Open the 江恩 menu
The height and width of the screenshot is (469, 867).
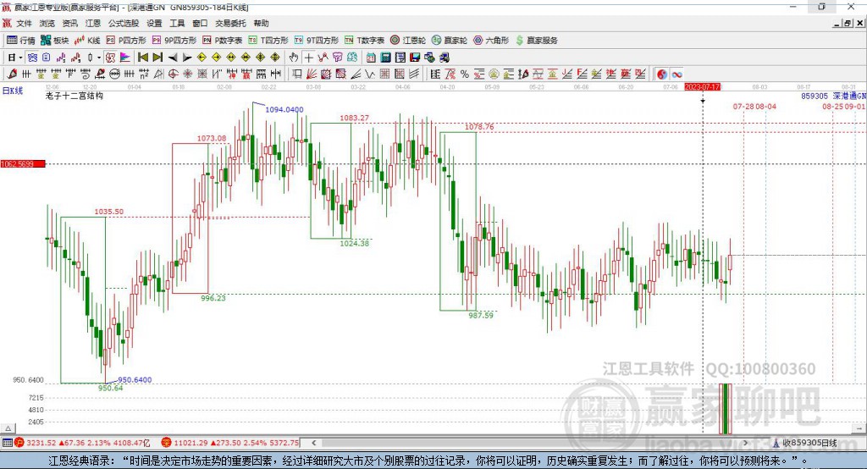coord(93,23)
